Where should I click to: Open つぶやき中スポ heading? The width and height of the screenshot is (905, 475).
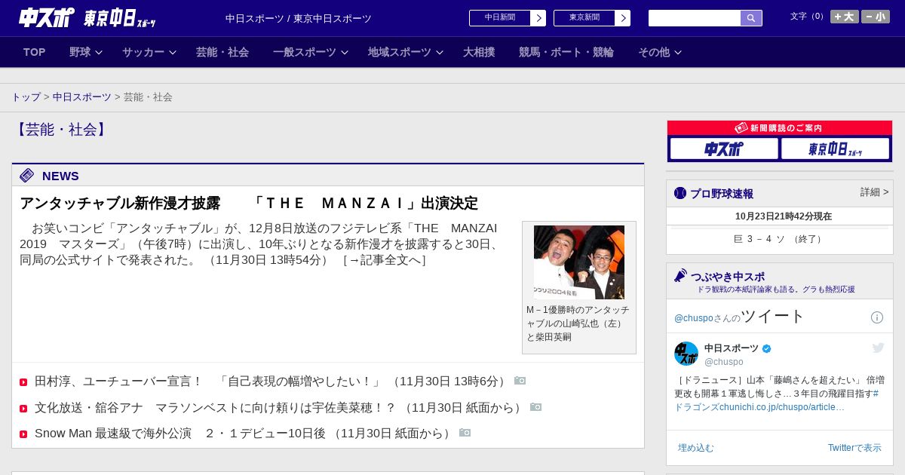pos(728,277)
